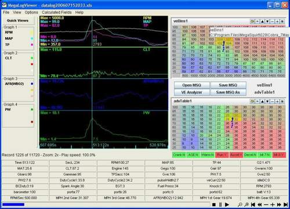Select the CLT field in Graph 2
290x209 pixels.
pos(9,58)
